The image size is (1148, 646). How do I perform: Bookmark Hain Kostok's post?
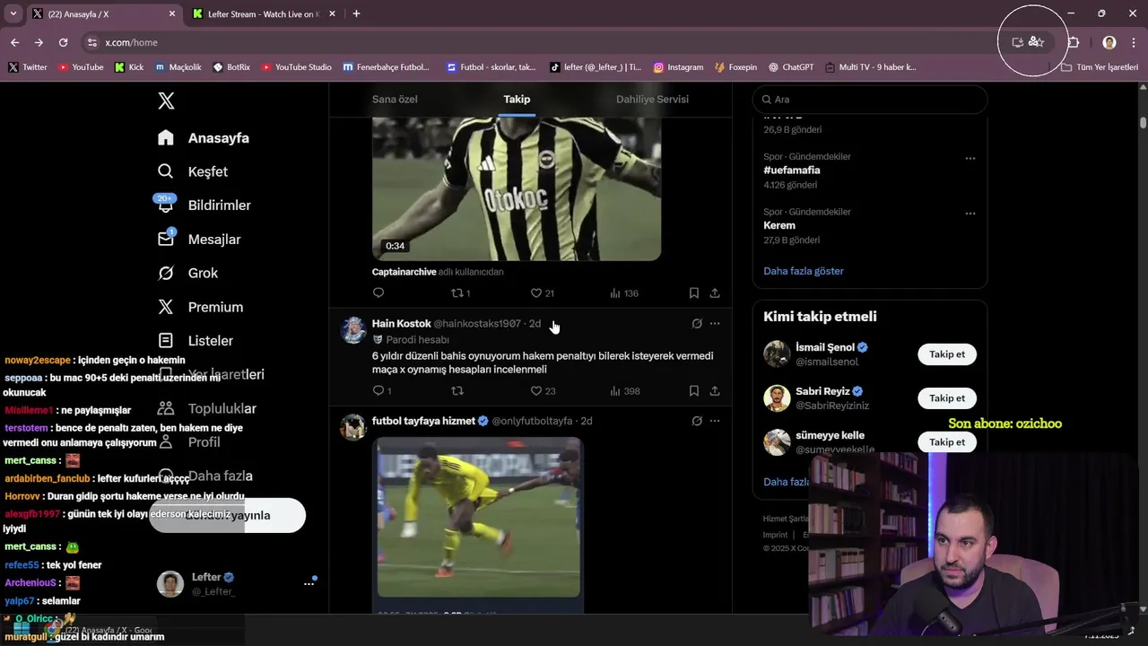point(694,391)
